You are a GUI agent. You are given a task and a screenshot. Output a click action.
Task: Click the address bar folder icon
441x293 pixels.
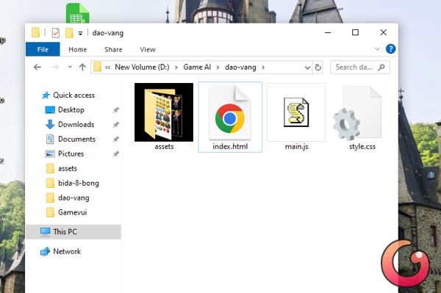click(97, 67)
